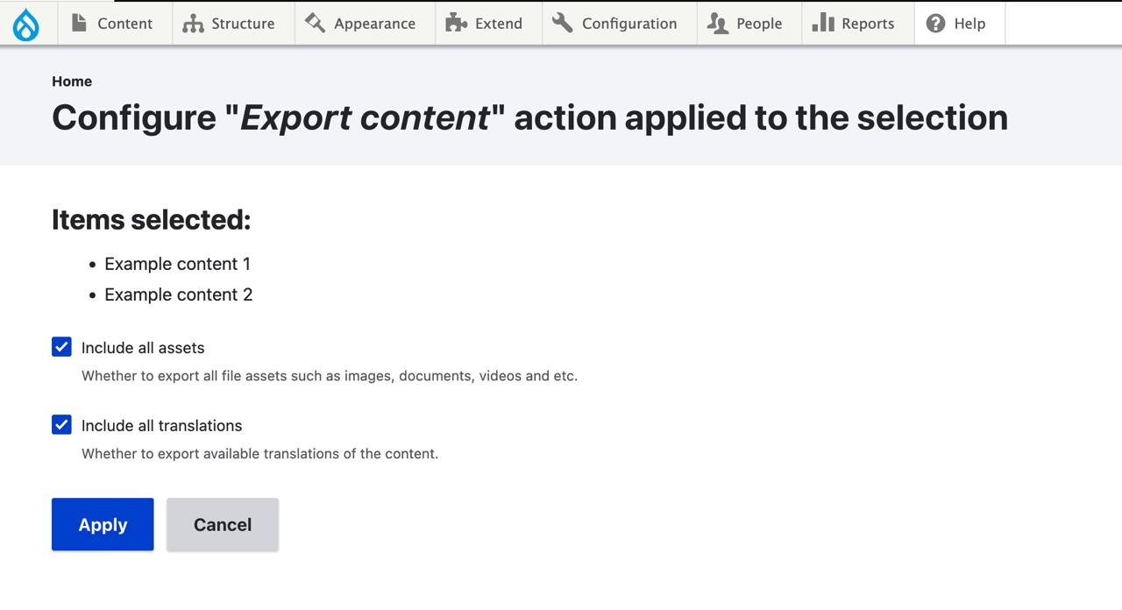Navigate to Home via the breadcrumb link
1122x610 pixels.
[x=72, y=82]
